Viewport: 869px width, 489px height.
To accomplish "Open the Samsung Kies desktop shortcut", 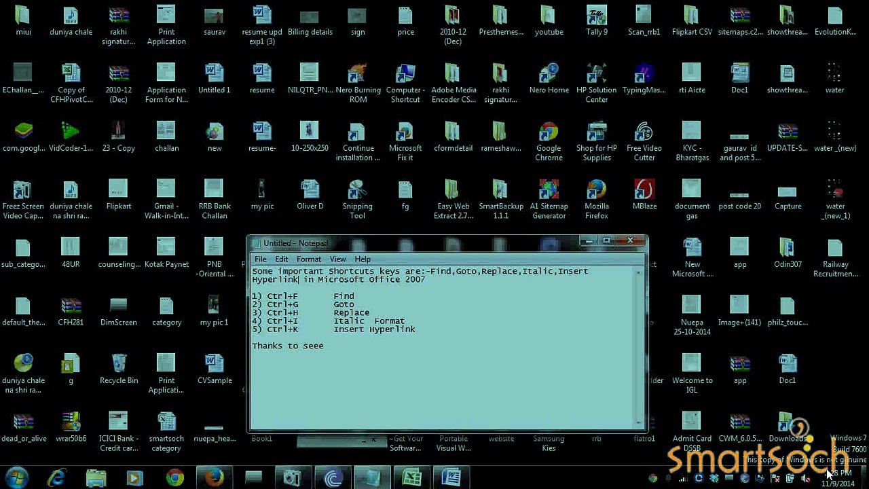I will pos(549,443).
